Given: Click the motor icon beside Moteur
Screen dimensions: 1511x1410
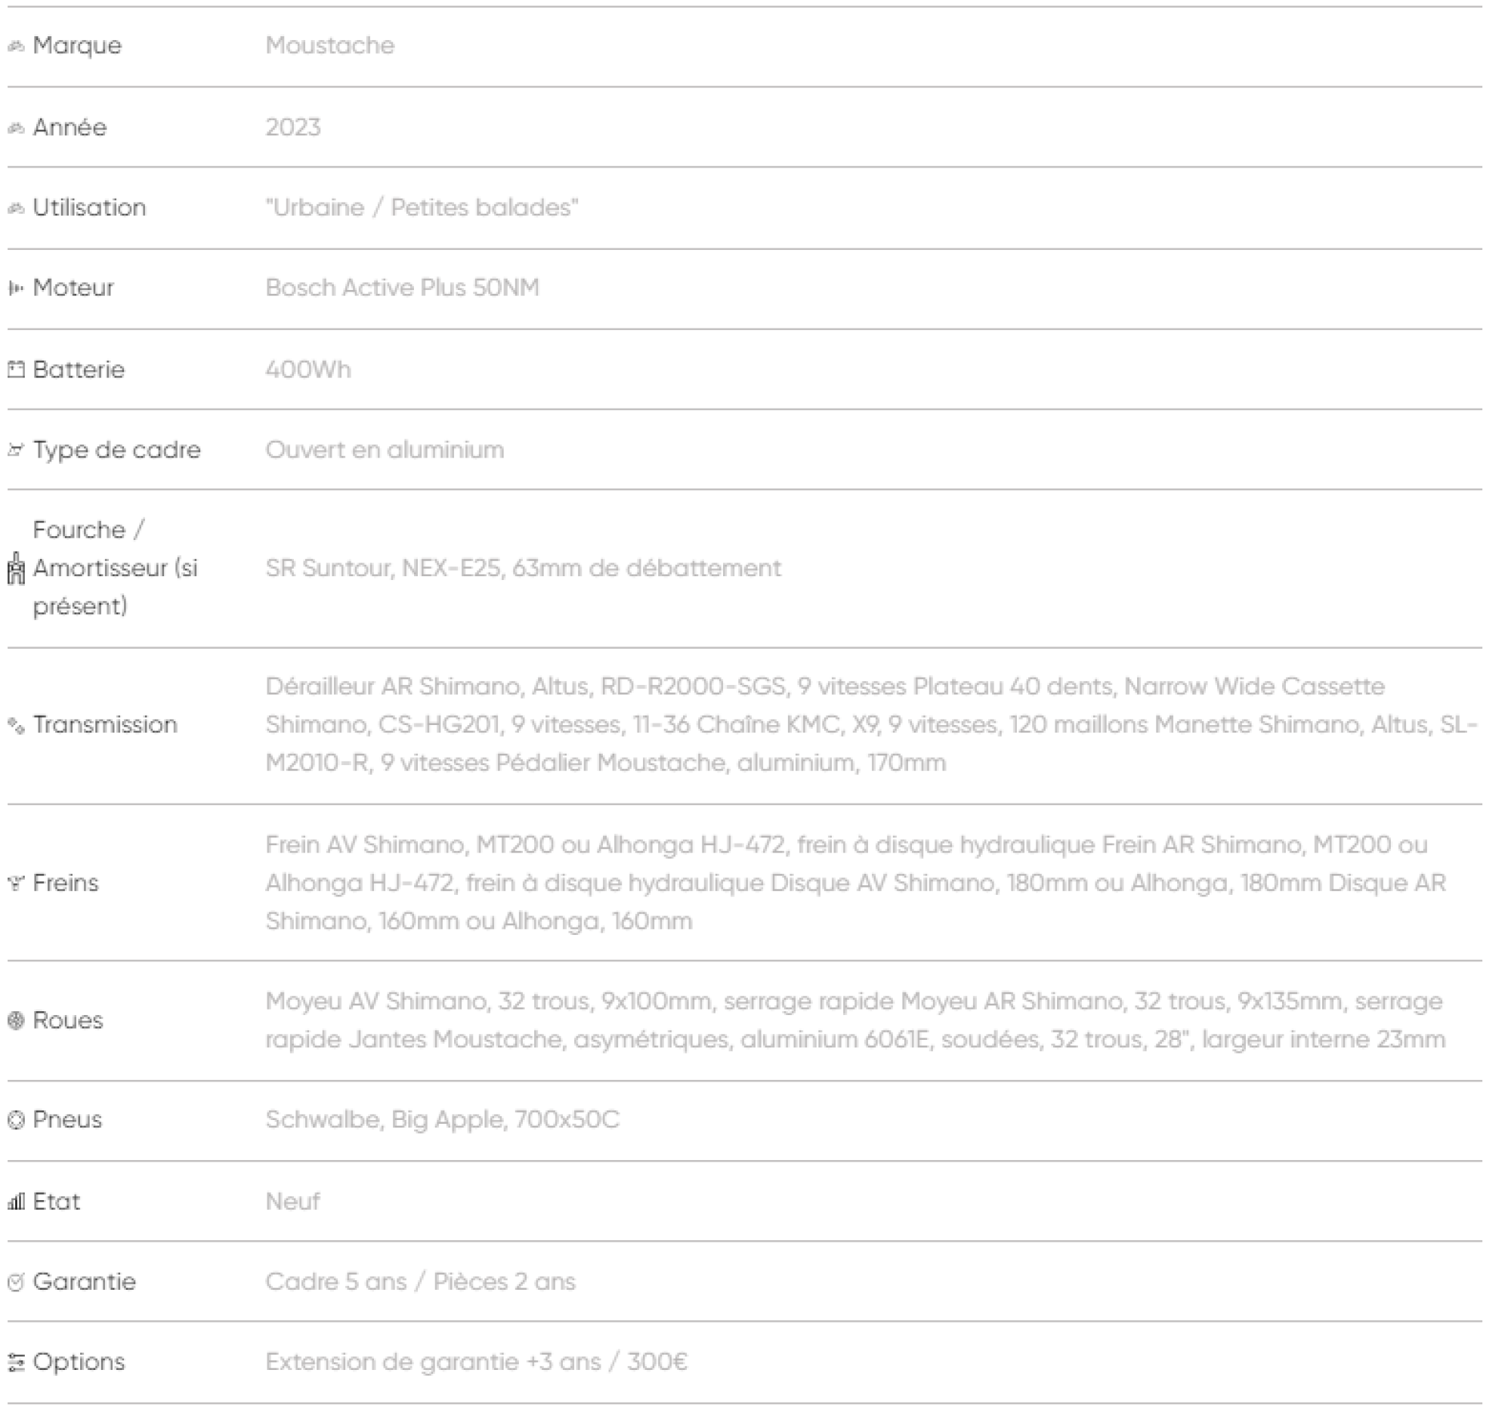Looking at the screenshot, I should pos(16,288).
